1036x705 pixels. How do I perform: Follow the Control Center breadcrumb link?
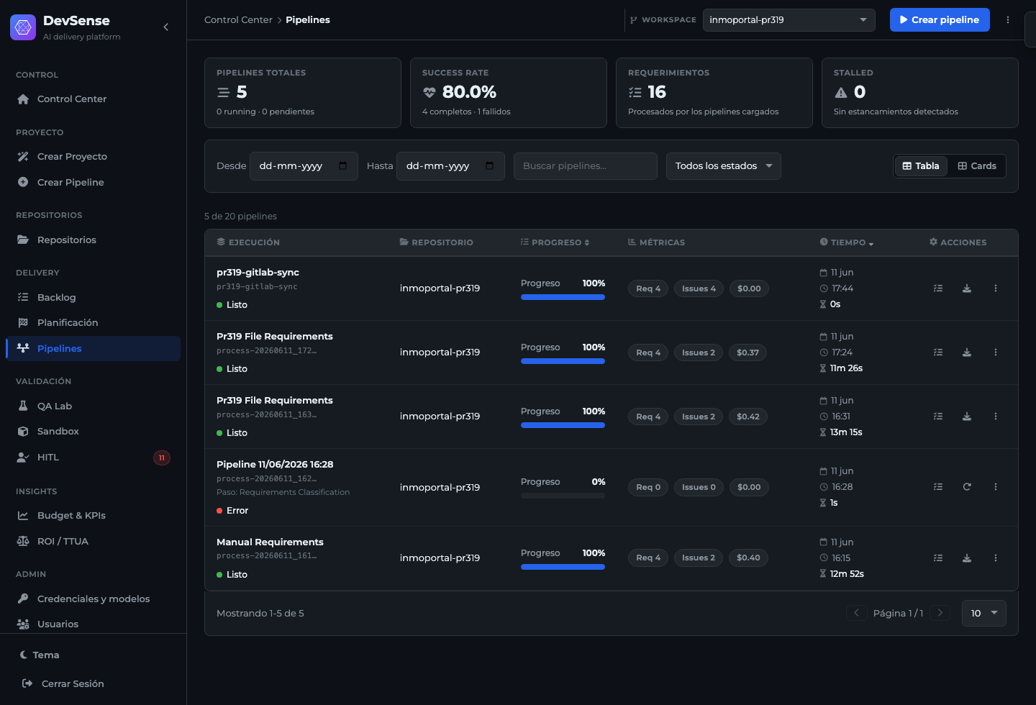pyautogui.click(x=238, y=20)
